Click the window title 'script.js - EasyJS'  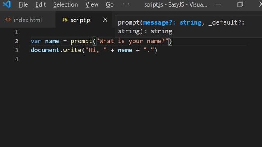pos(165,4)
